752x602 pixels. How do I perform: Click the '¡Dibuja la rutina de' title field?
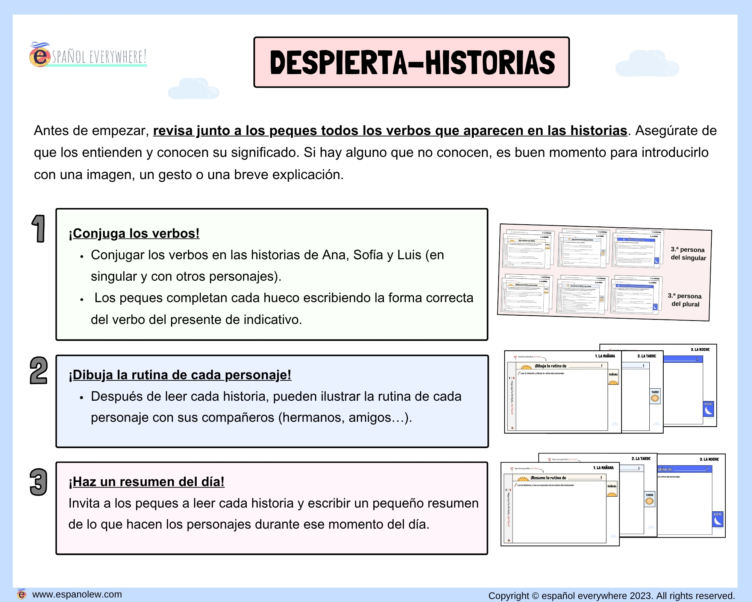point(561,366)
